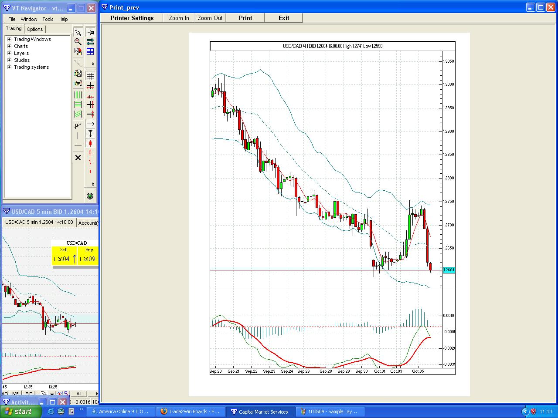
Task: Select the vertical line drawing tool
Action: point(78,136)
